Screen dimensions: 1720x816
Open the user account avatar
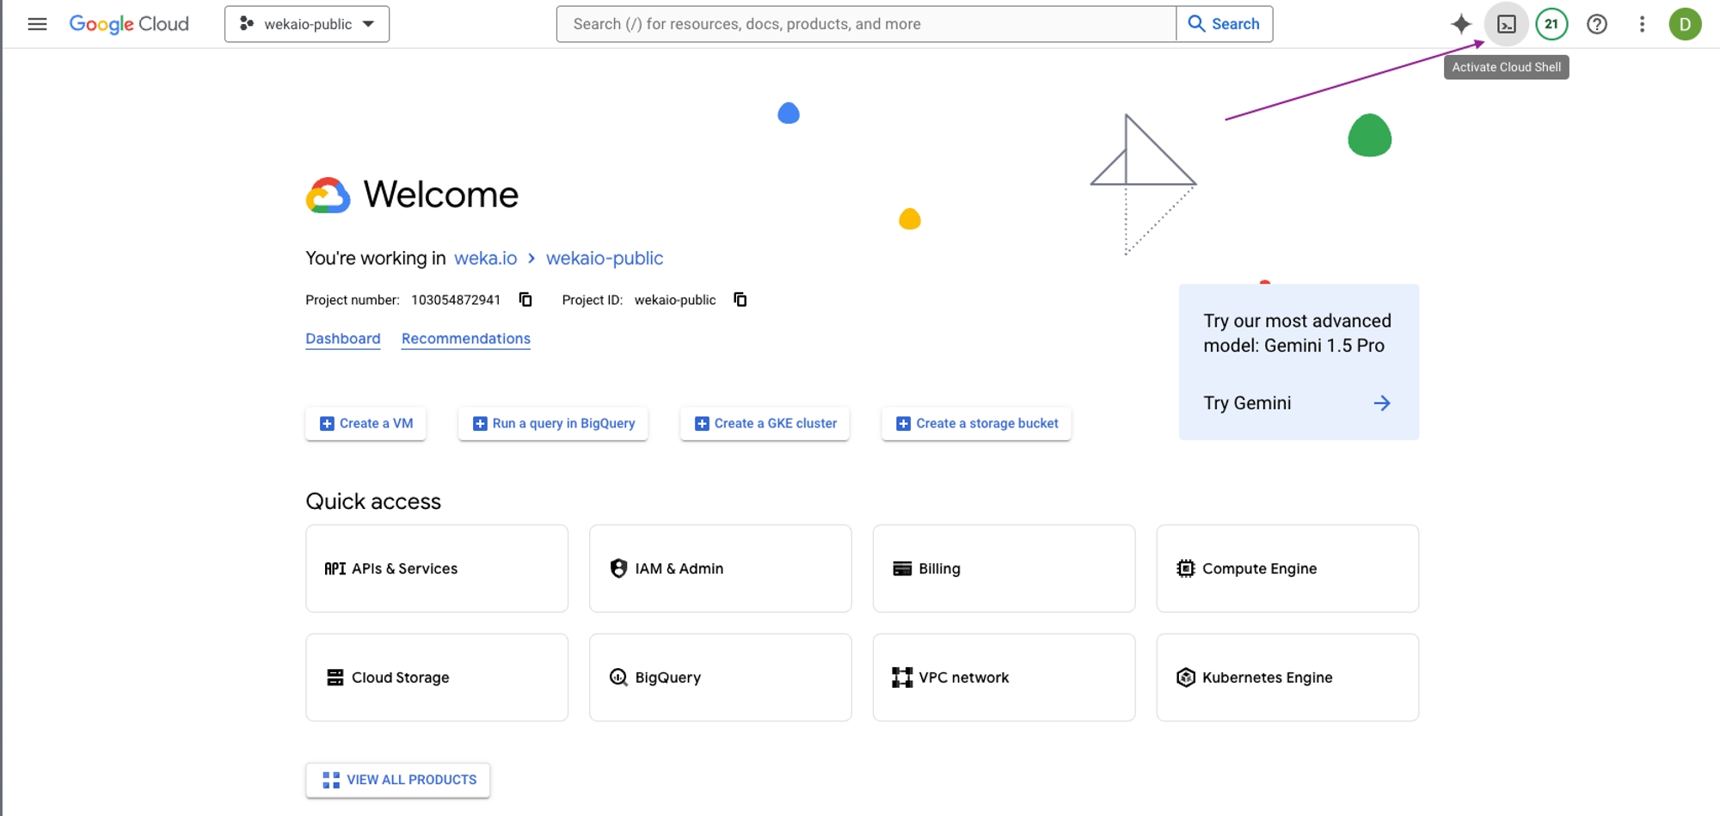click(1685, 24)
